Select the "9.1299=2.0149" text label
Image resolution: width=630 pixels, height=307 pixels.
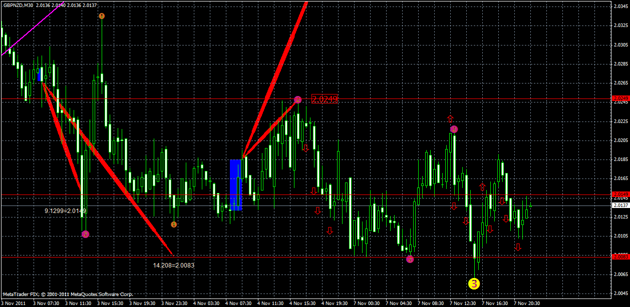(x=66, y=211)
